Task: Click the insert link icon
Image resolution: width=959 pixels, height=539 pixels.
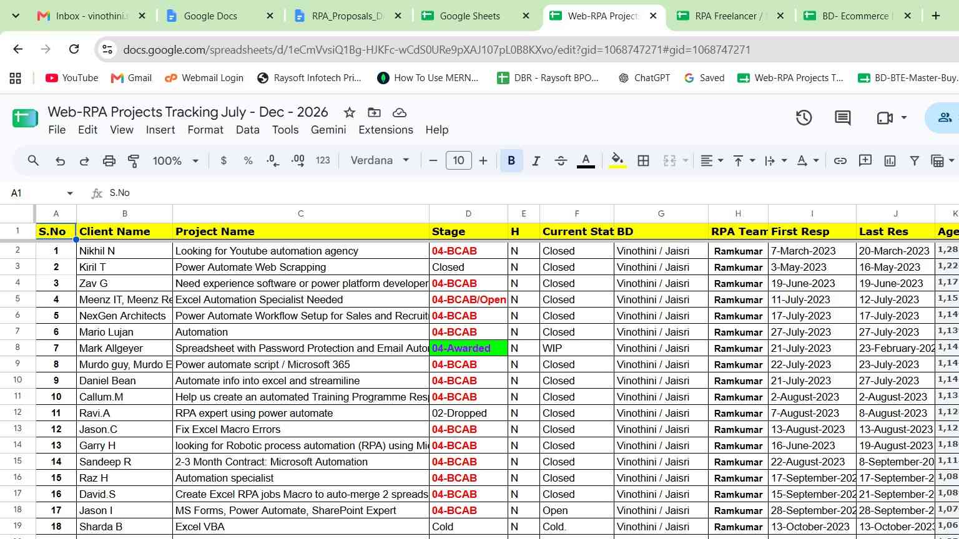Action: 840,161
